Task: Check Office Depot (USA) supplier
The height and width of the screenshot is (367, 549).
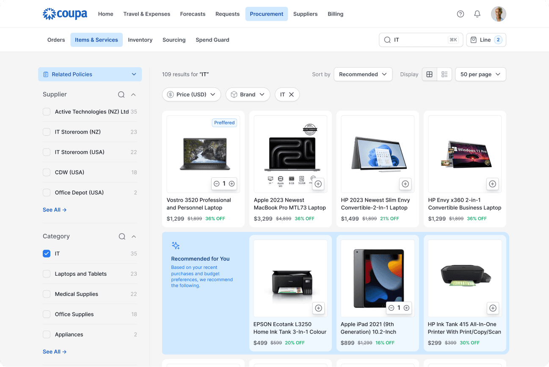Action: click(47, 193)
